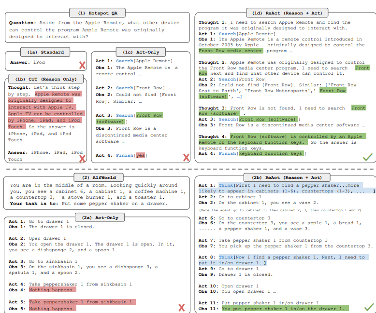Click "Go to drawer 1" in (2a) Act 1
376x313 pixels.
(49, 221)
